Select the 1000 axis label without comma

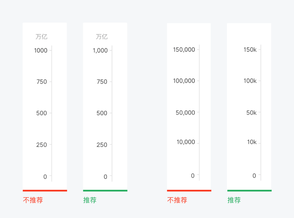(x=41, y=50)
